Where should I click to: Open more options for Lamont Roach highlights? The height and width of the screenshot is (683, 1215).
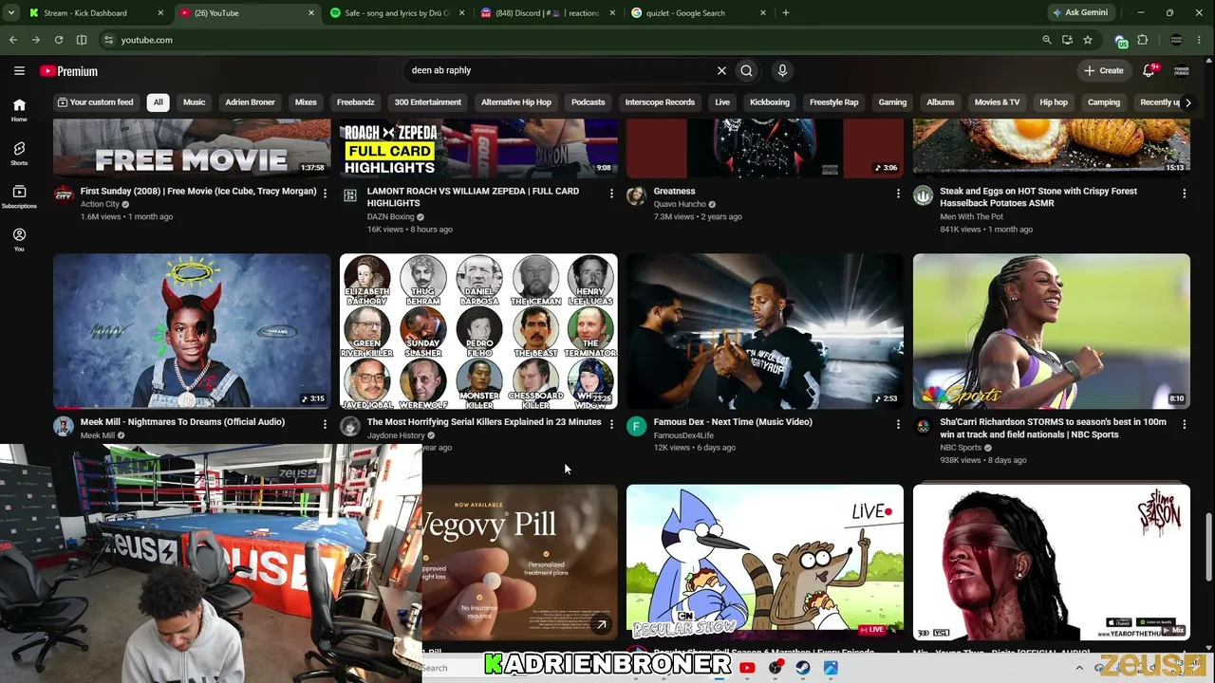[611, 194]
